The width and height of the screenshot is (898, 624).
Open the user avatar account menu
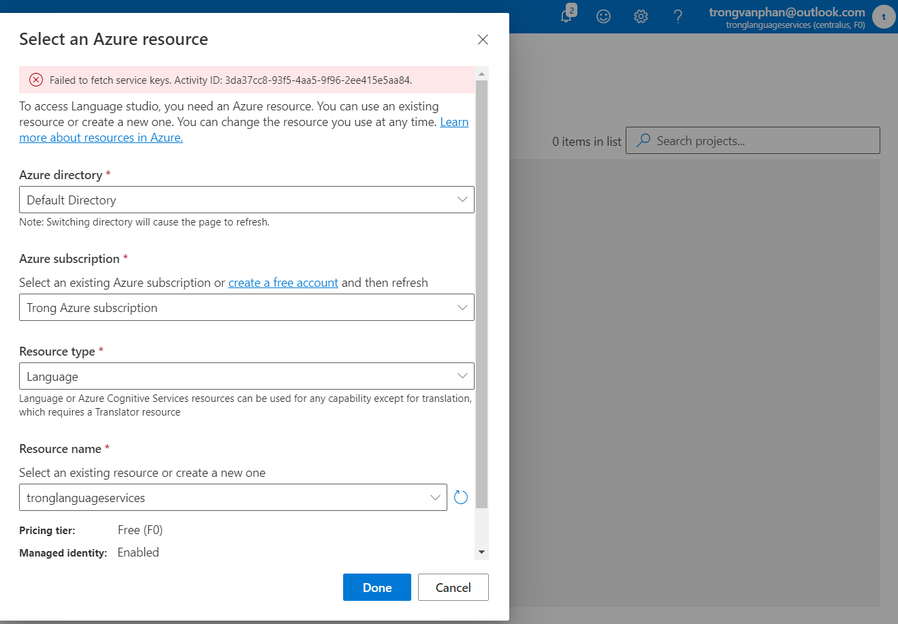884,16
